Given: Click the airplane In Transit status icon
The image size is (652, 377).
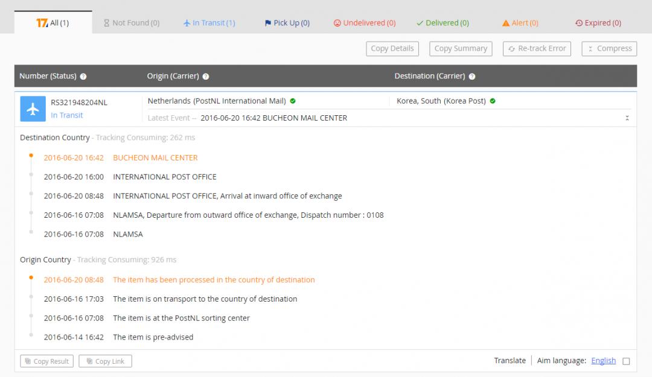Looking at the screenshot, I should (x=33, y=109).
